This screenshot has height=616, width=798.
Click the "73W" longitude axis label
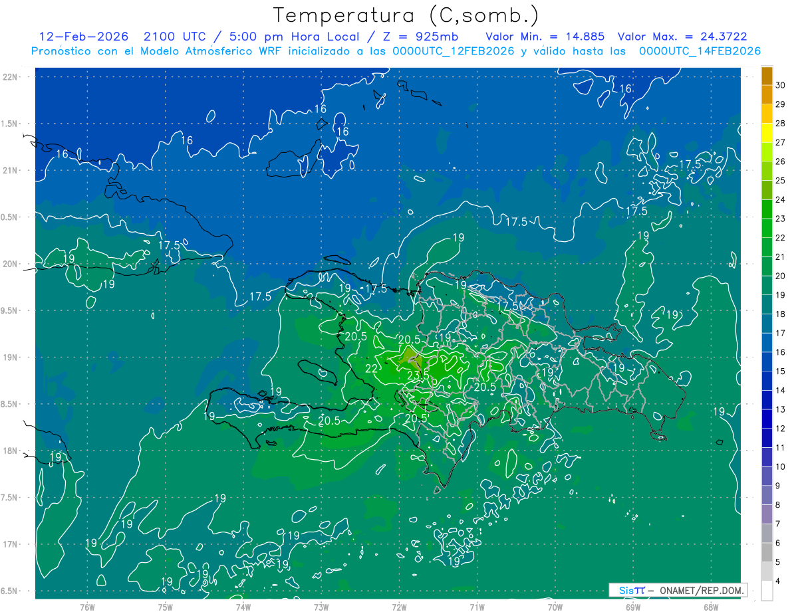(x=321, y=607)
